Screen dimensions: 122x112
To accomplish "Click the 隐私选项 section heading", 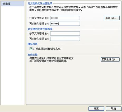I will tap(32, 44).
